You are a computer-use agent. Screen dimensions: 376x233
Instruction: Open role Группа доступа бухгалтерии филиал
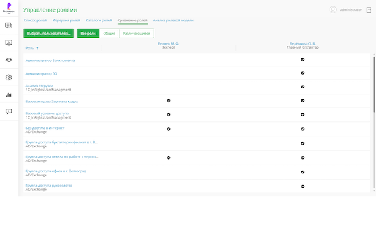tap(62, 142)
